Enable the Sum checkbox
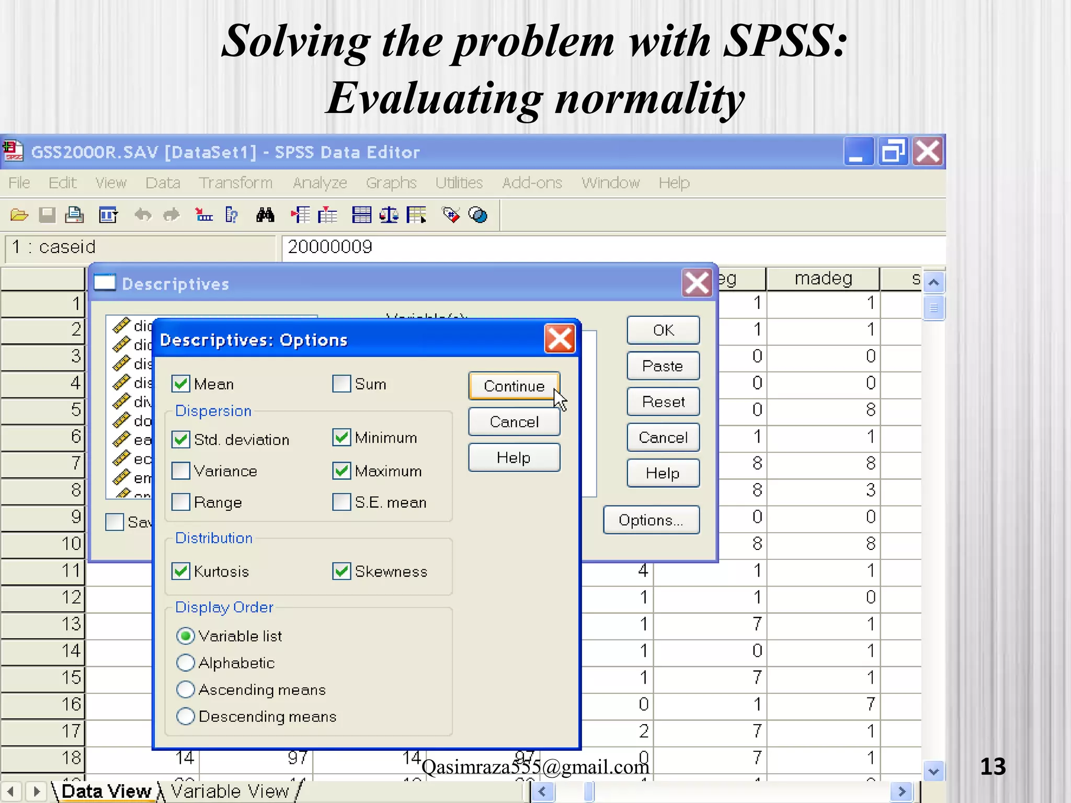Screen dimensions: 1071x803 (341, 384)
